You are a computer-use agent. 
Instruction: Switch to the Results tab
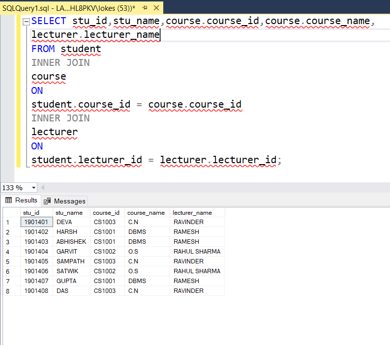point(21,201)
